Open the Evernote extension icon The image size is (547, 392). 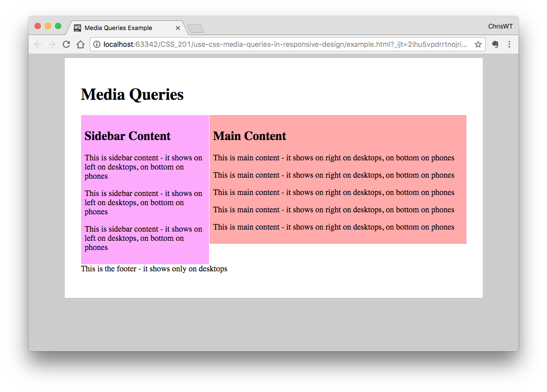pyautogui.click(x=495, y=44)
